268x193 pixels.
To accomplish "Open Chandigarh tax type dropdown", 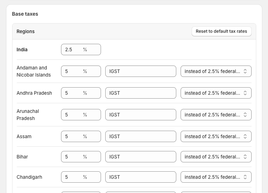I will 216,177.
